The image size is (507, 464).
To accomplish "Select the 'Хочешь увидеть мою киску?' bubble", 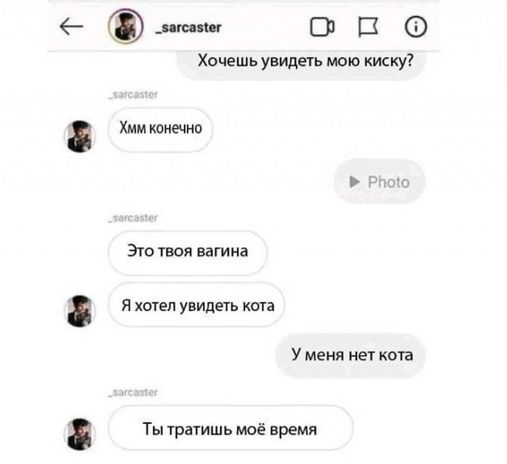I will (x=301, y=64).
